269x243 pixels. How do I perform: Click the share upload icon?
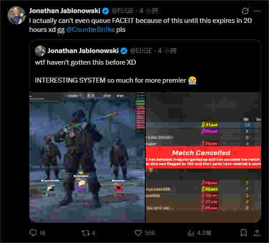pos(257,233)
